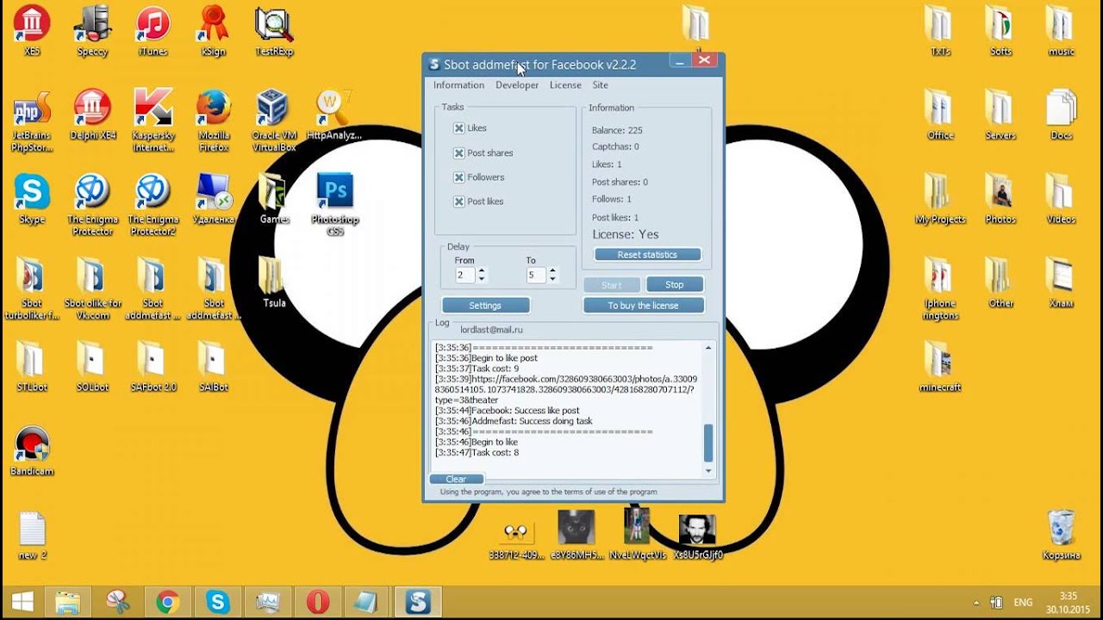Open the minecraft folder on desktop

pos(940,366)
